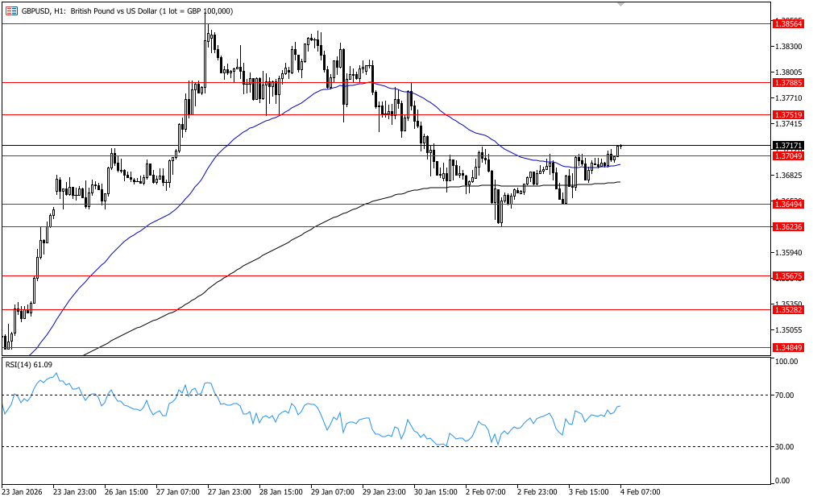
Task: Click the 30 Jan 15:00 time axis label
Action: click(x=435, y=491)
